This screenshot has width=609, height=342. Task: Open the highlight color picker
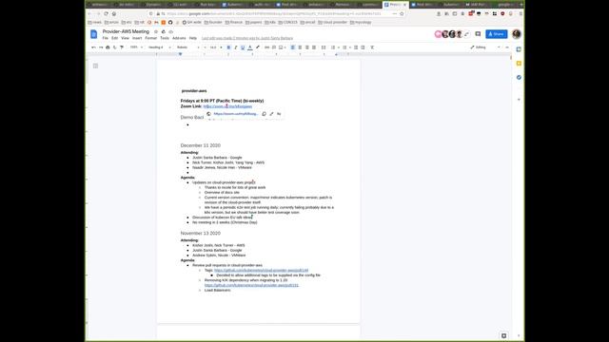click(258, 47)
